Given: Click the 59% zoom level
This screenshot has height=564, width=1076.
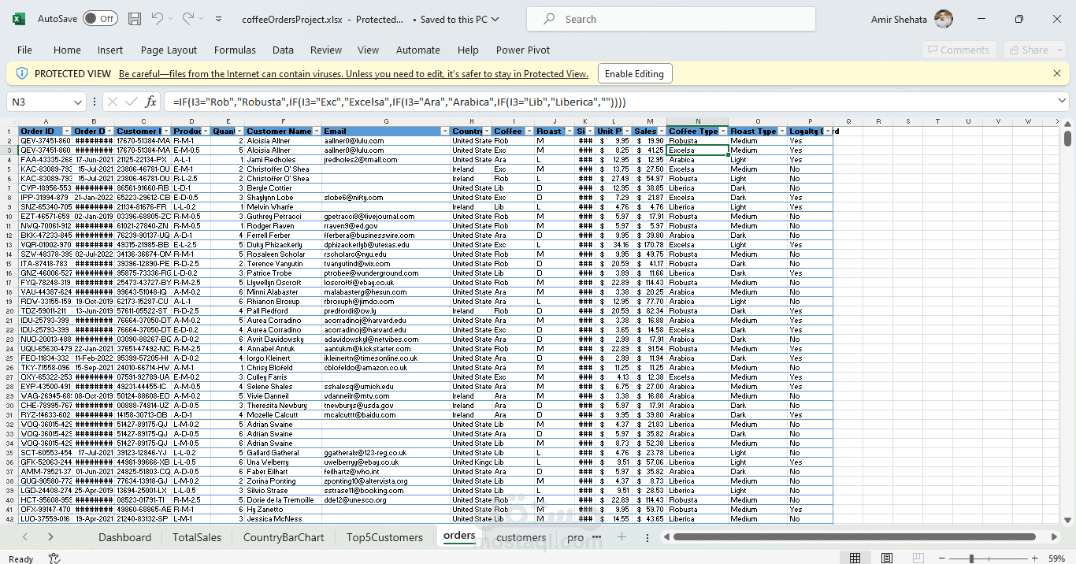Looking at the screenshot, I should pyautogui.click(x=1057, y=558).
